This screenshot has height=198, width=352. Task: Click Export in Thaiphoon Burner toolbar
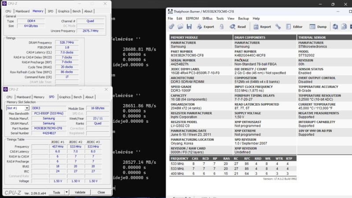(205, 26)
